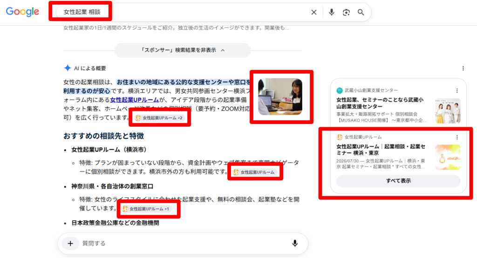
Task: Open three-dot menu for 武蔵小山創業支援センター card
Action: point(457,91)
